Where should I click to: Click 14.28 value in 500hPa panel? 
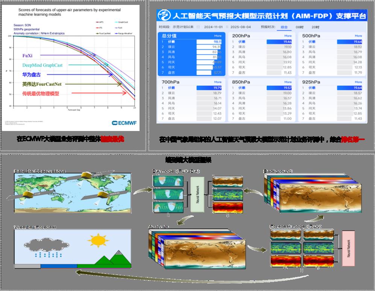pos(358,62)
